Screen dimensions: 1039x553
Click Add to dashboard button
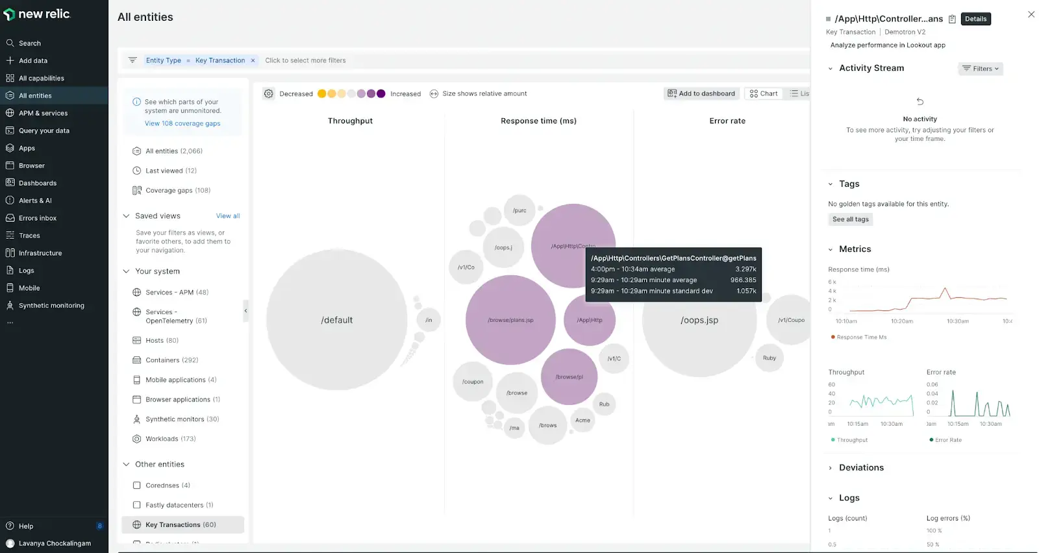click(x=701, y=93)
